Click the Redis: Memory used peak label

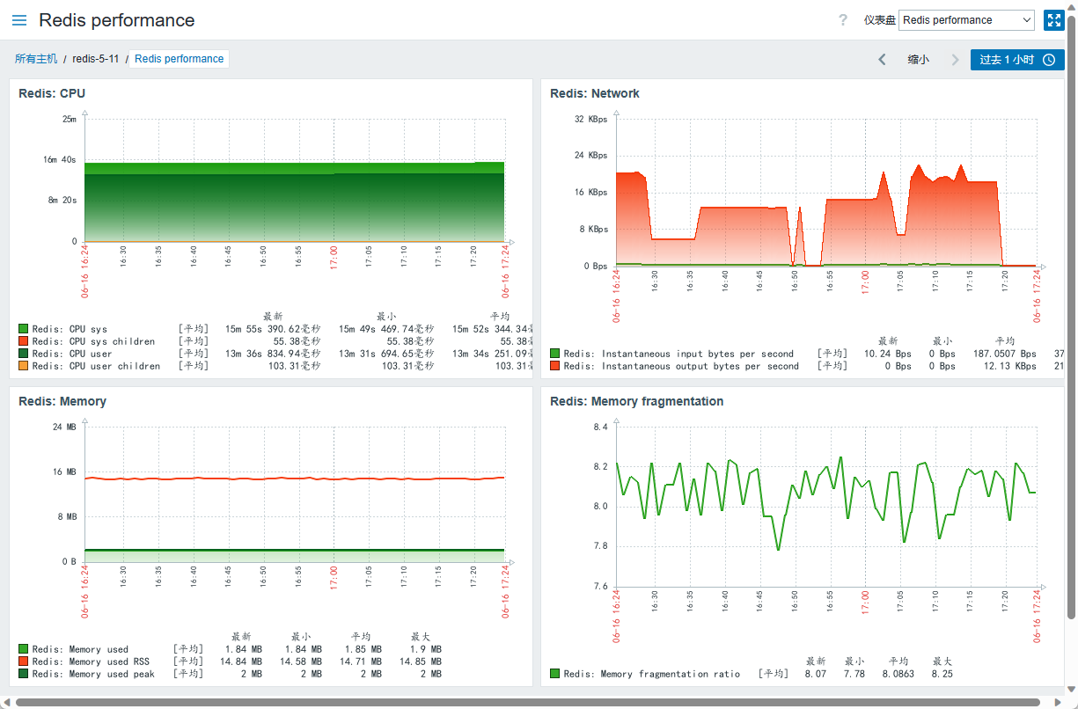click(x=93, y=674)
